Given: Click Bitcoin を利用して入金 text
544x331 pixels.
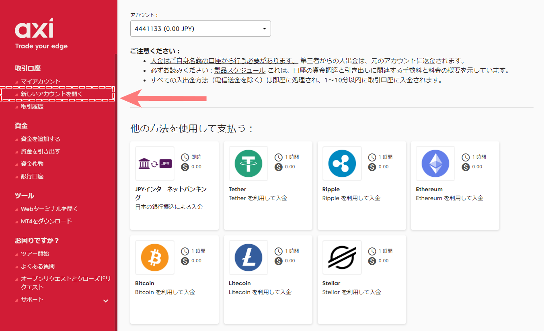Looking at the screenshot, I should [165, 292].
